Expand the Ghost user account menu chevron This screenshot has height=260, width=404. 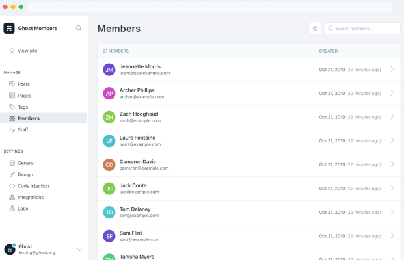coord(79,250)
